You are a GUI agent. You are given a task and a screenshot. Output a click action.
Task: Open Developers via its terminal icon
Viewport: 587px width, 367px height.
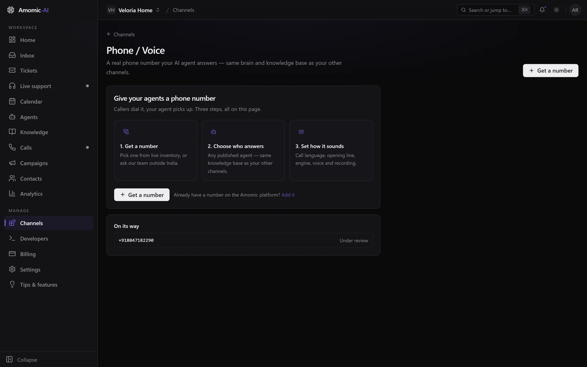click(x=12, y=238)
